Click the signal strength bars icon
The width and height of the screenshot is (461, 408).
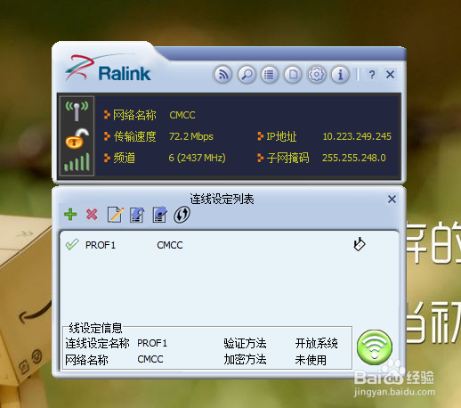[x=77, y=162]
